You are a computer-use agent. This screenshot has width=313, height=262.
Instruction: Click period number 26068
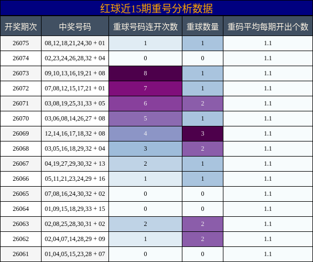coord(21,148)
